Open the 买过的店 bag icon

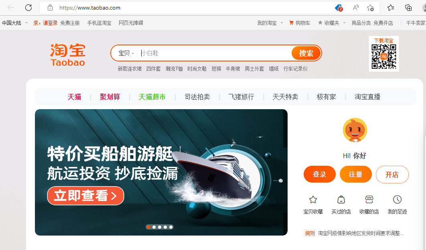pyautogui.click(x=341, y=200)
